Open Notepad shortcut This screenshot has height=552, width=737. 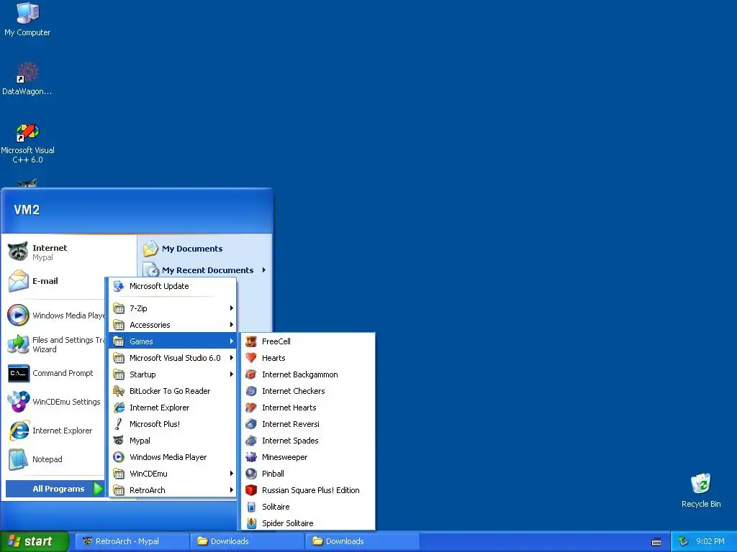[55, 459]
